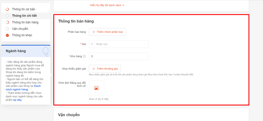Click the chevron arrow after Hiển thị đầy đủ danh sách
Viewport: 263px width, 121px height.
123,5
